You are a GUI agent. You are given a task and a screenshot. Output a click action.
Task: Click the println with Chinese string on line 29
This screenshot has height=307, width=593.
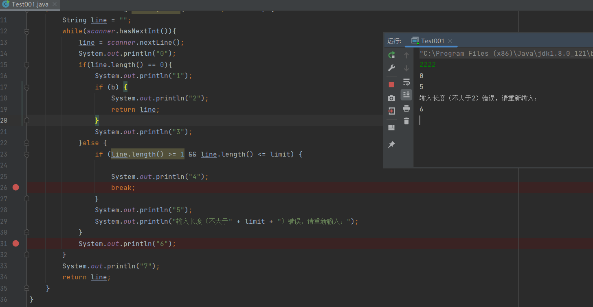click(x=226, y=221)
